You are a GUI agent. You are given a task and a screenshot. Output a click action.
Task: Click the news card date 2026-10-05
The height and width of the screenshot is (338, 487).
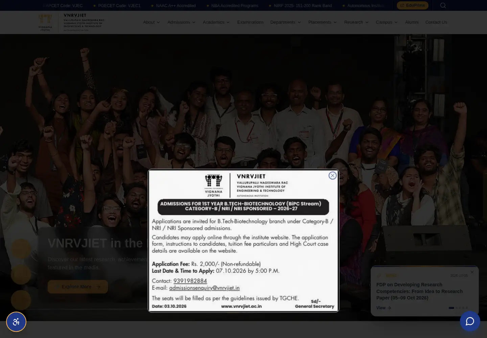459,276
